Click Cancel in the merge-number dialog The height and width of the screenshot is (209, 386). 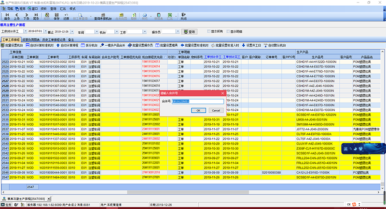click(x=216, y=110)
